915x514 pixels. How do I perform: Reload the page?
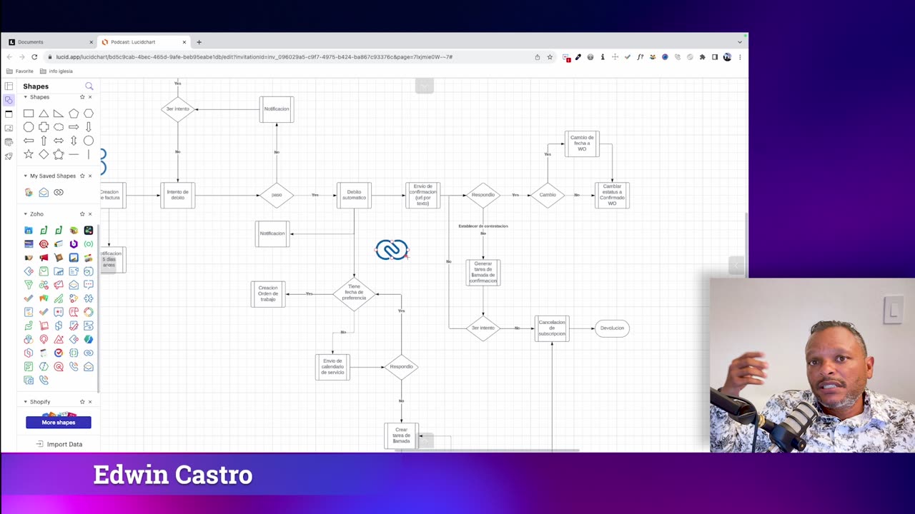(x=34, y=57)
